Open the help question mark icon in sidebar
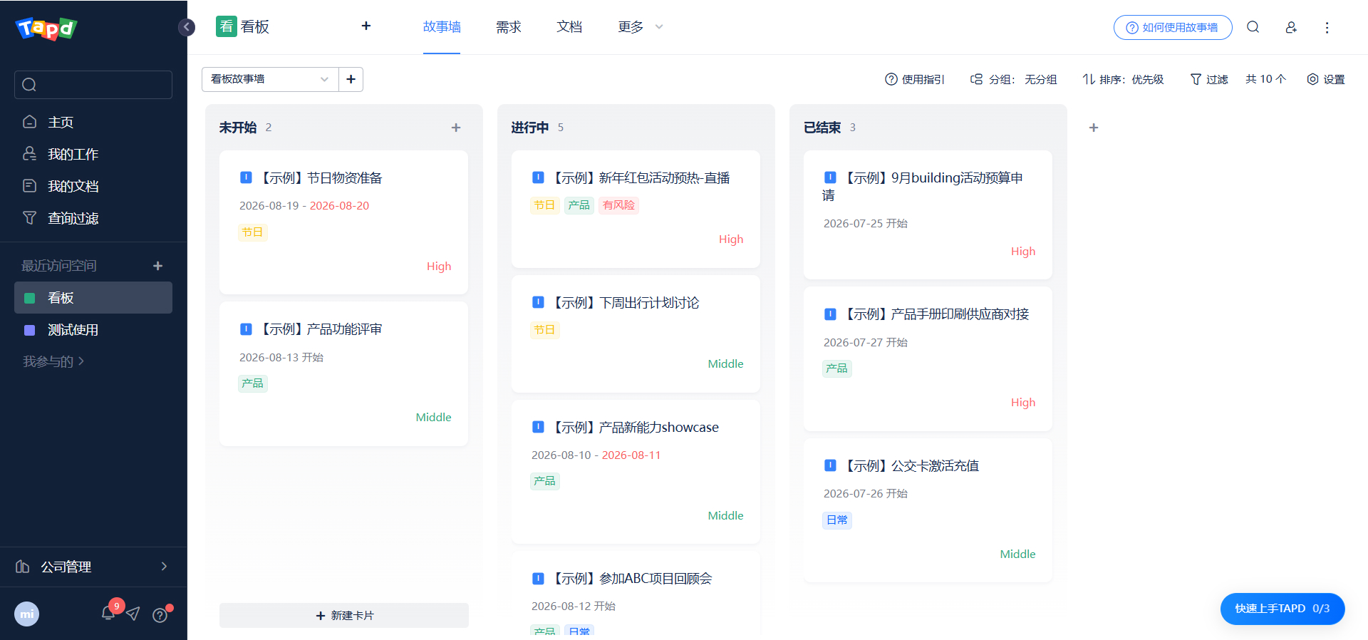Screen dimensions: 1368x640 point(160,615)
